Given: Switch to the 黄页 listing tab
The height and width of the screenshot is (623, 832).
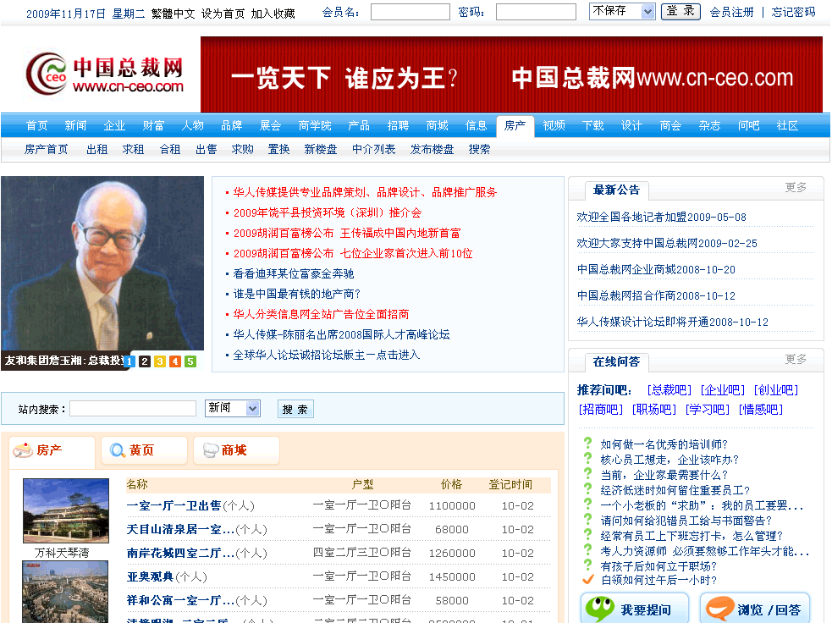Looking at the screenshot, I should point(144,450).
